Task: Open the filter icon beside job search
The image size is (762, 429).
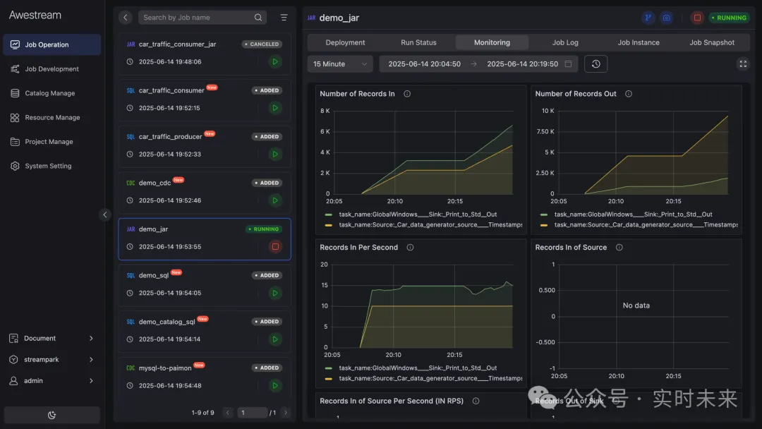Action: pyautogui.click(x=284, y=18)
